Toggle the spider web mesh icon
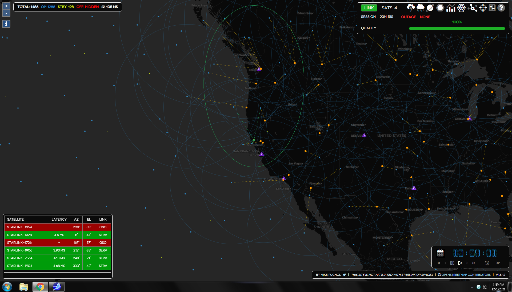Image resolution: width=512 pixels, height=292 pixels. (x=461, y=8)
